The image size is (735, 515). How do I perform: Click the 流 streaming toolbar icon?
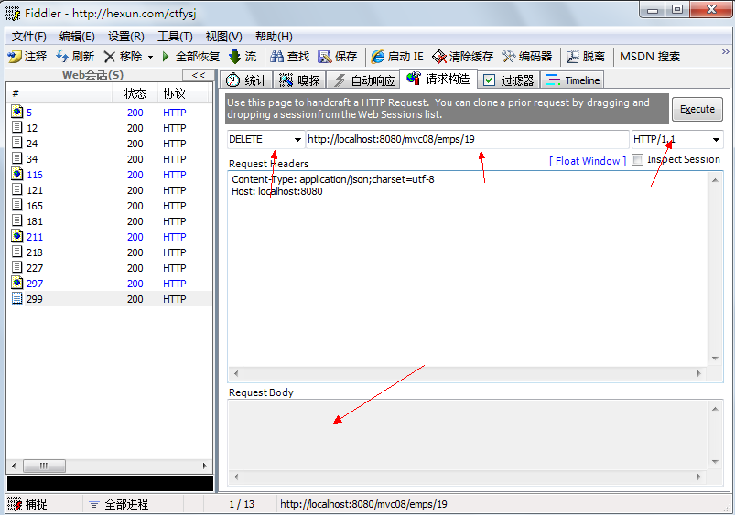[235, 57]
